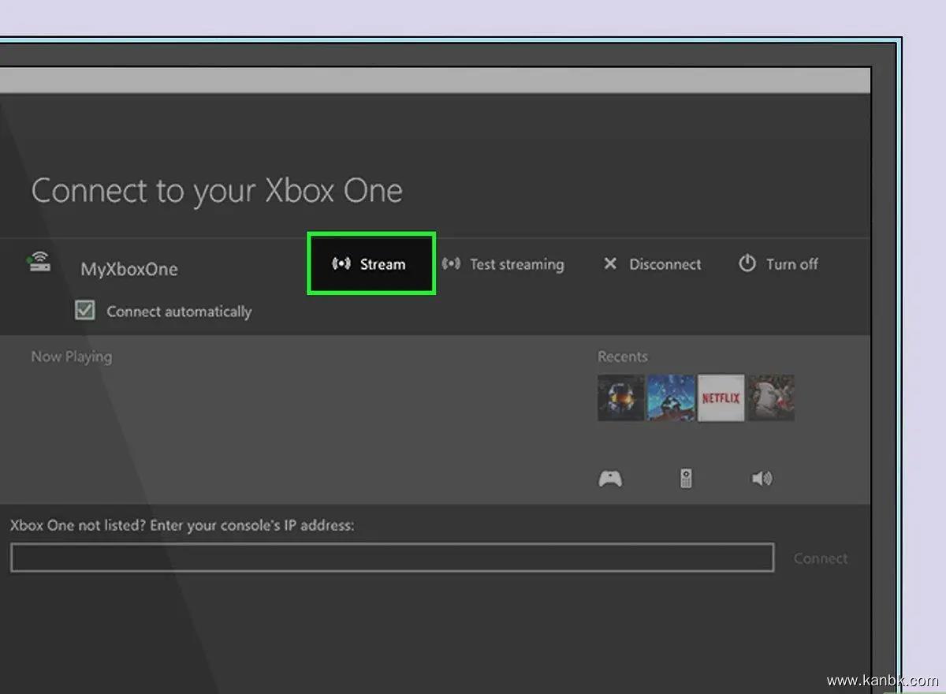This screenshot has height=694, width=946.
Task: Click the speaker volume icon
Action: tap(762, 479)
